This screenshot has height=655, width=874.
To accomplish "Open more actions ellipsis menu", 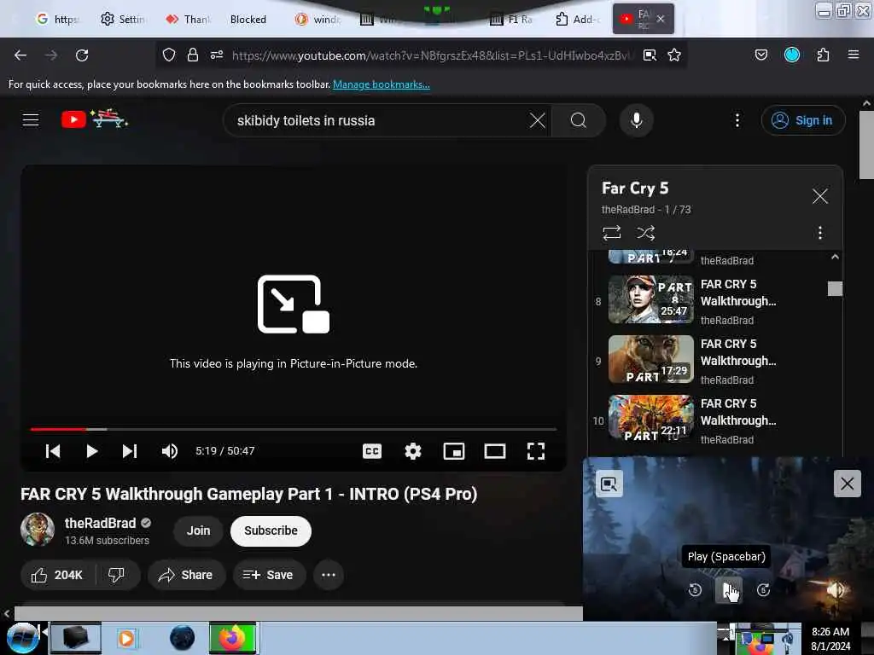I will click(329, 575).
